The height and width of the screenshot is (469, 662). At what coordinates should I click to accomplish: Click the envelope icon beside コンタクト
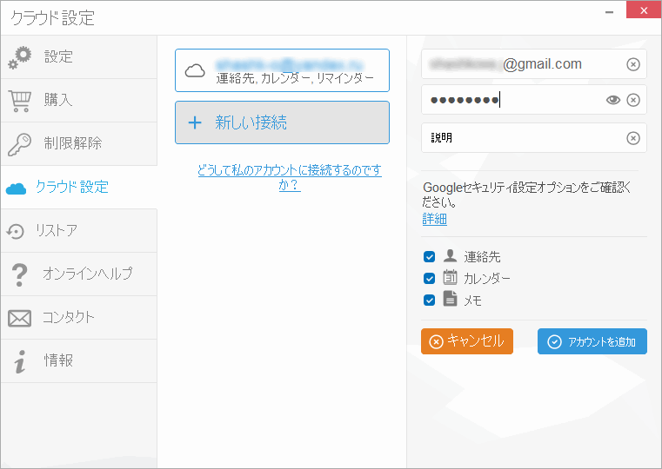[x=19, y=319]
